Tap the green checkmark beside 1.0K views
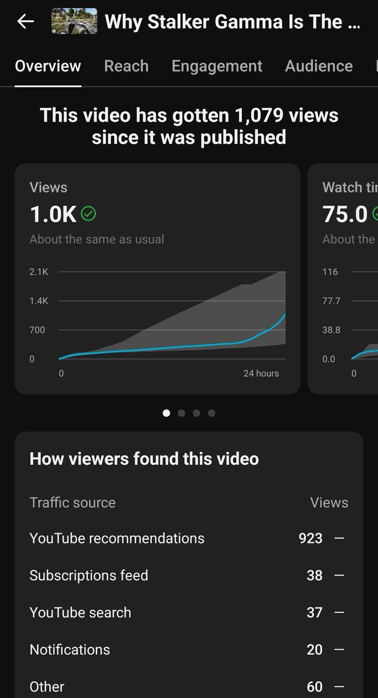Image resolution: width=378 pixels, height=698 pixels. click(88, 215)
